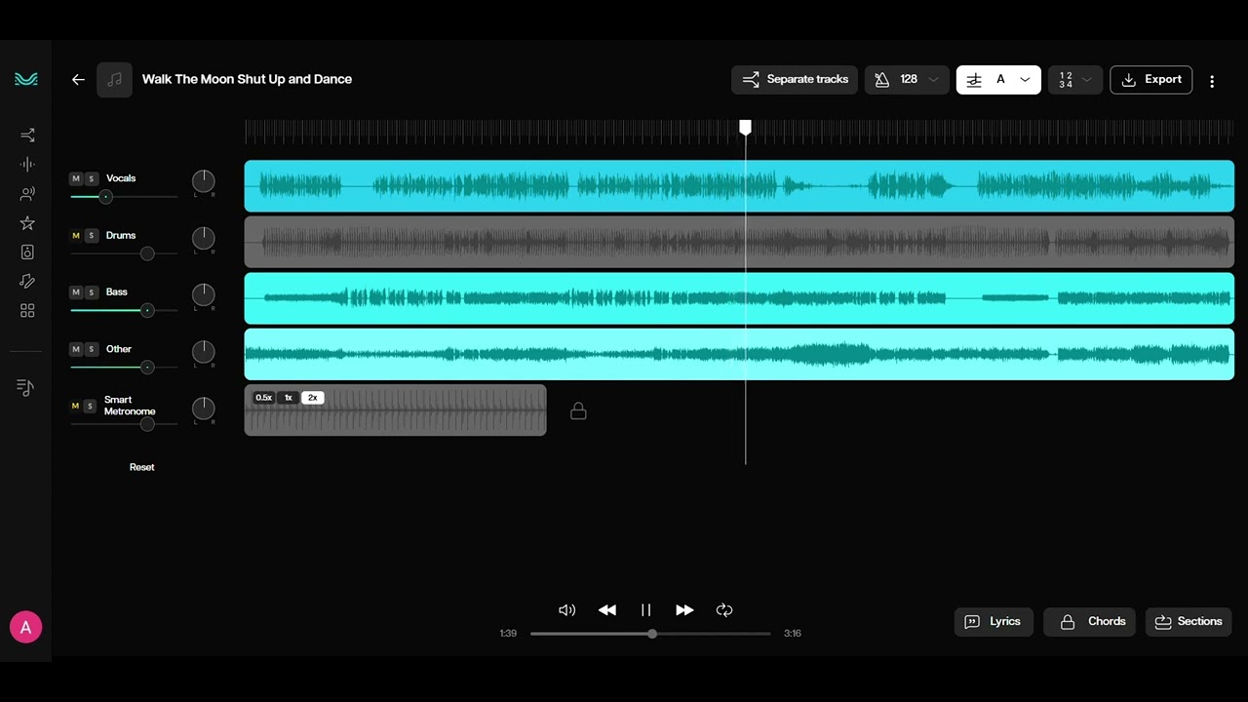Unmute the Drums track
Image resolution: width=1248 pixels, height=702 pixels.
click(x=76, y=235)
